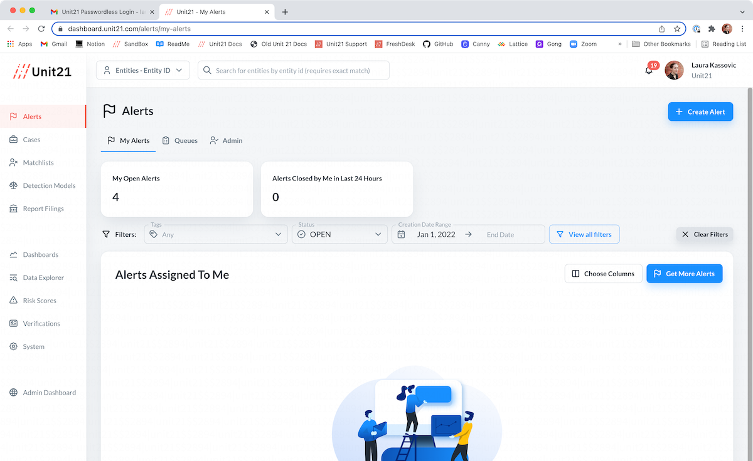The height and width of the screenshot is (461, 753).
Task: Open Notion bookmark
Action: [x=90, y=44]
